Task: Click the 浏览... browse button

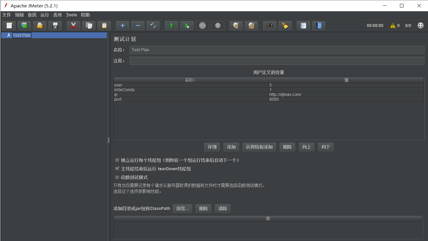Action: 182,208
